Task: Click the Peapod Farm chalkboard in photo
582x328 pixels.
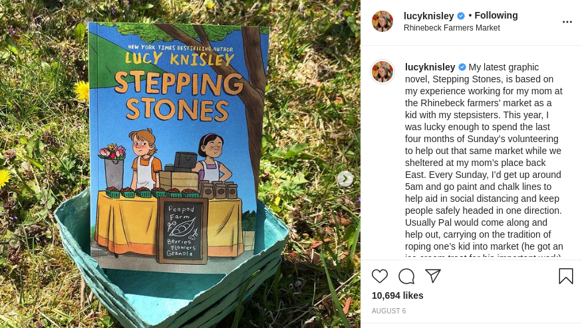Action: pos(182,230)
